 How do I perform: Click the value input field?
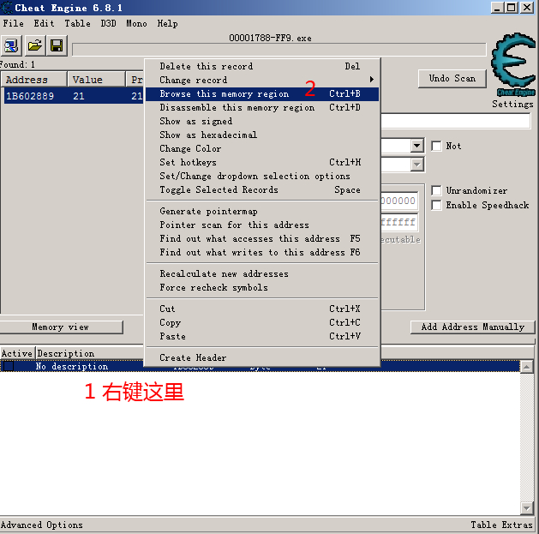[x=456, y=122]
